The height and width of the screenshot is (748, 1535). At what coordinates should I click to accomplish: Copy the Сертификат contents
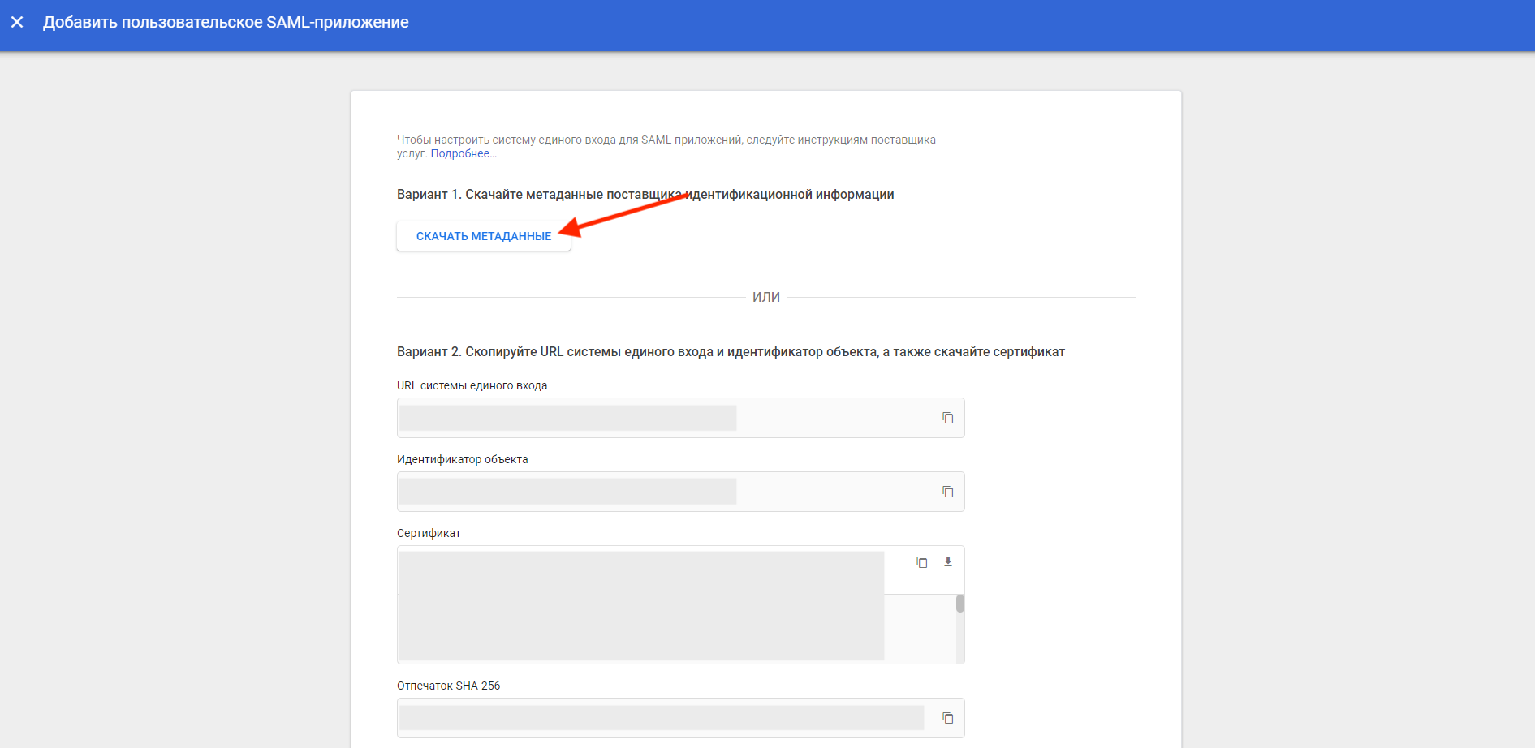pos(922,562)
